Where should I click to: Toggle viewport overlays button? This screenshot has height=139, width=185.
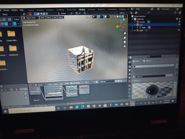(x=105, y=17)
